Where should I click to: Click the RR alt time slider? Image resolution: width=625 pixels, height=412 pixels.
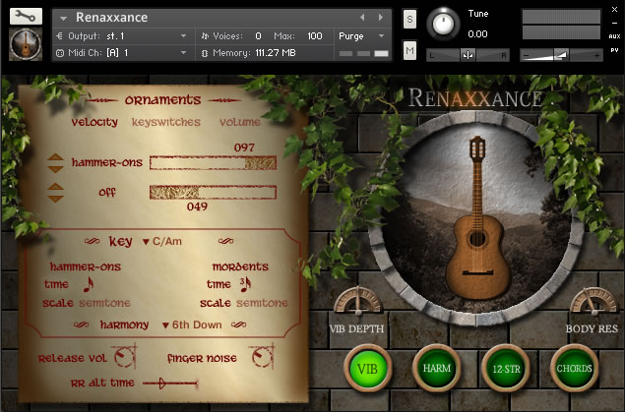(170, 383)
